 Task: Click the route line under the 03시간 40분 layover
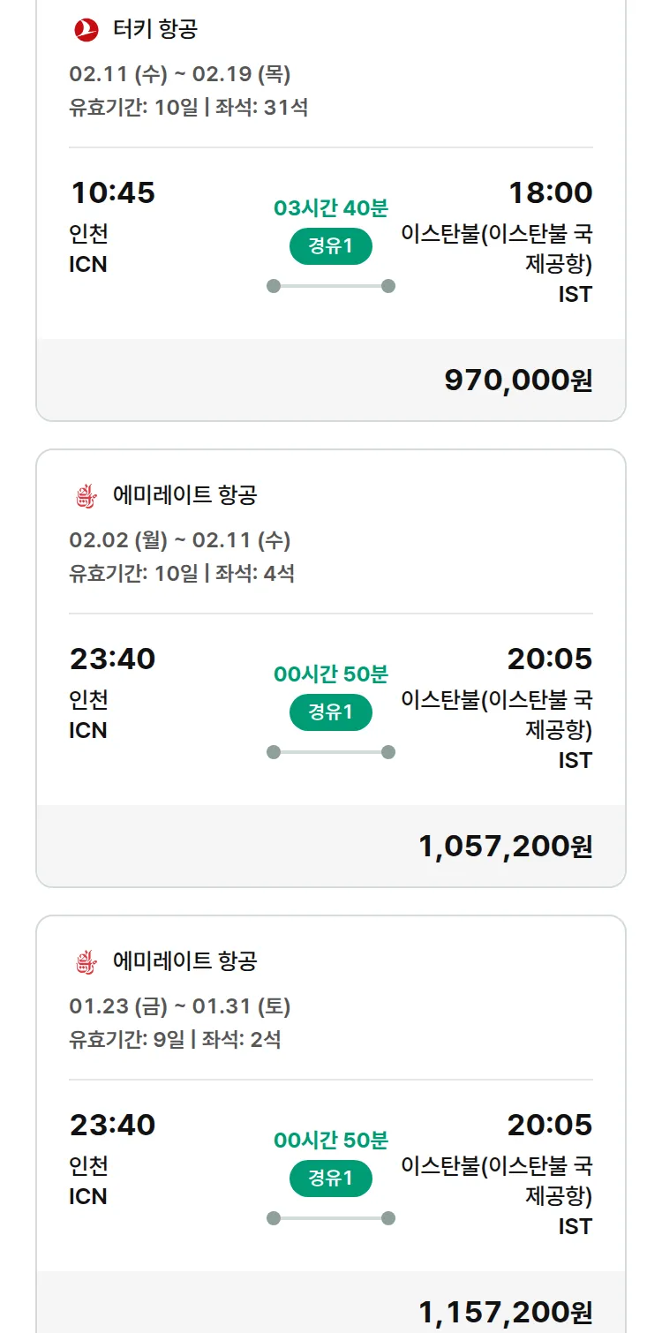click(x=331, y=286)
